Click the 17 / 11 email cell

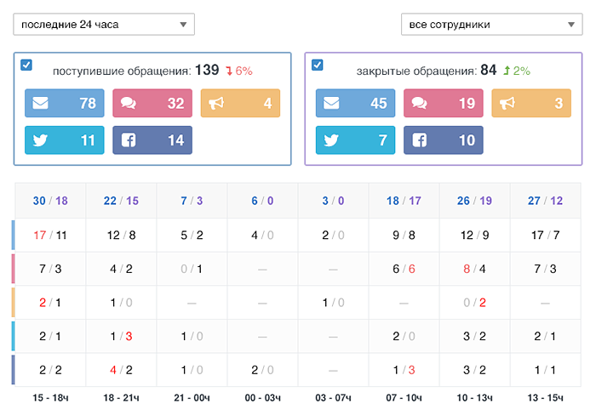[50, 235]
